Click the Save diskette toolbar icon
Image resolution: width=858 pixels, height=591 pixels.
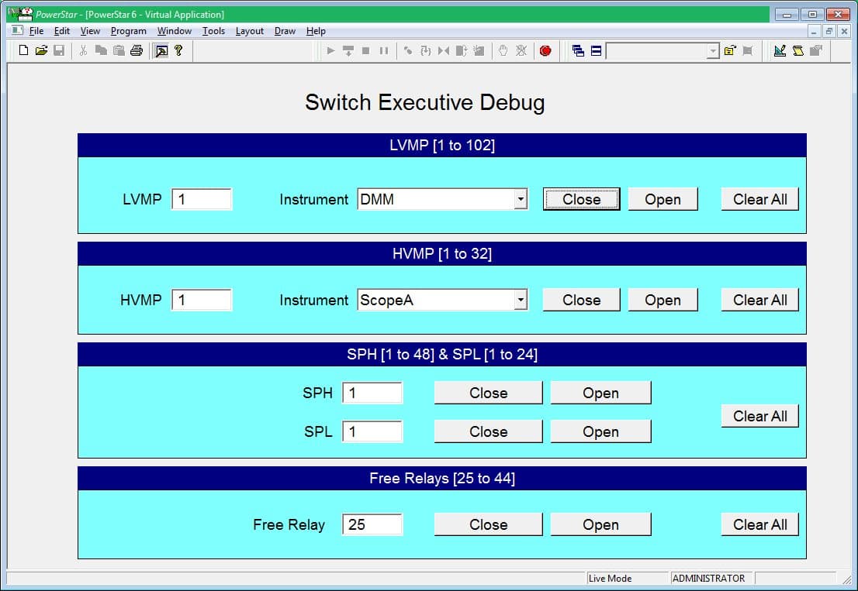tap(59, 51)
